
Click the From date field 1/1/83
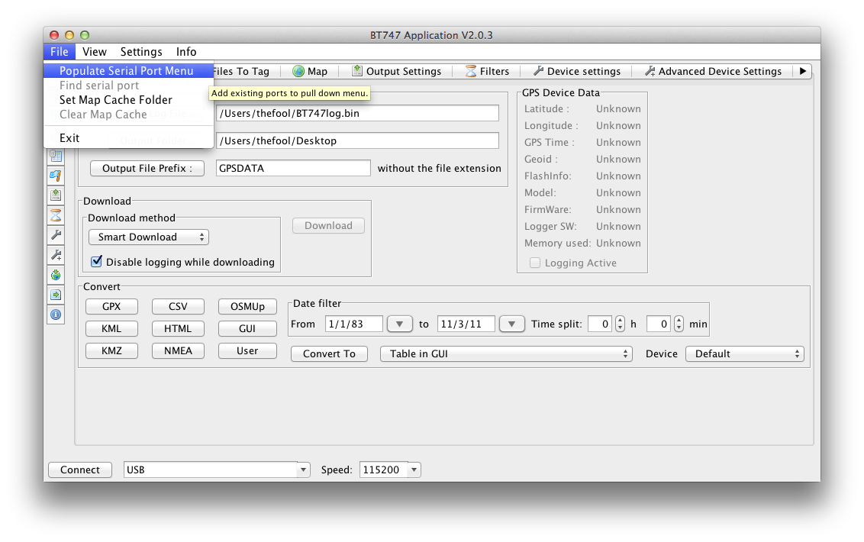(x=353, y=324)
